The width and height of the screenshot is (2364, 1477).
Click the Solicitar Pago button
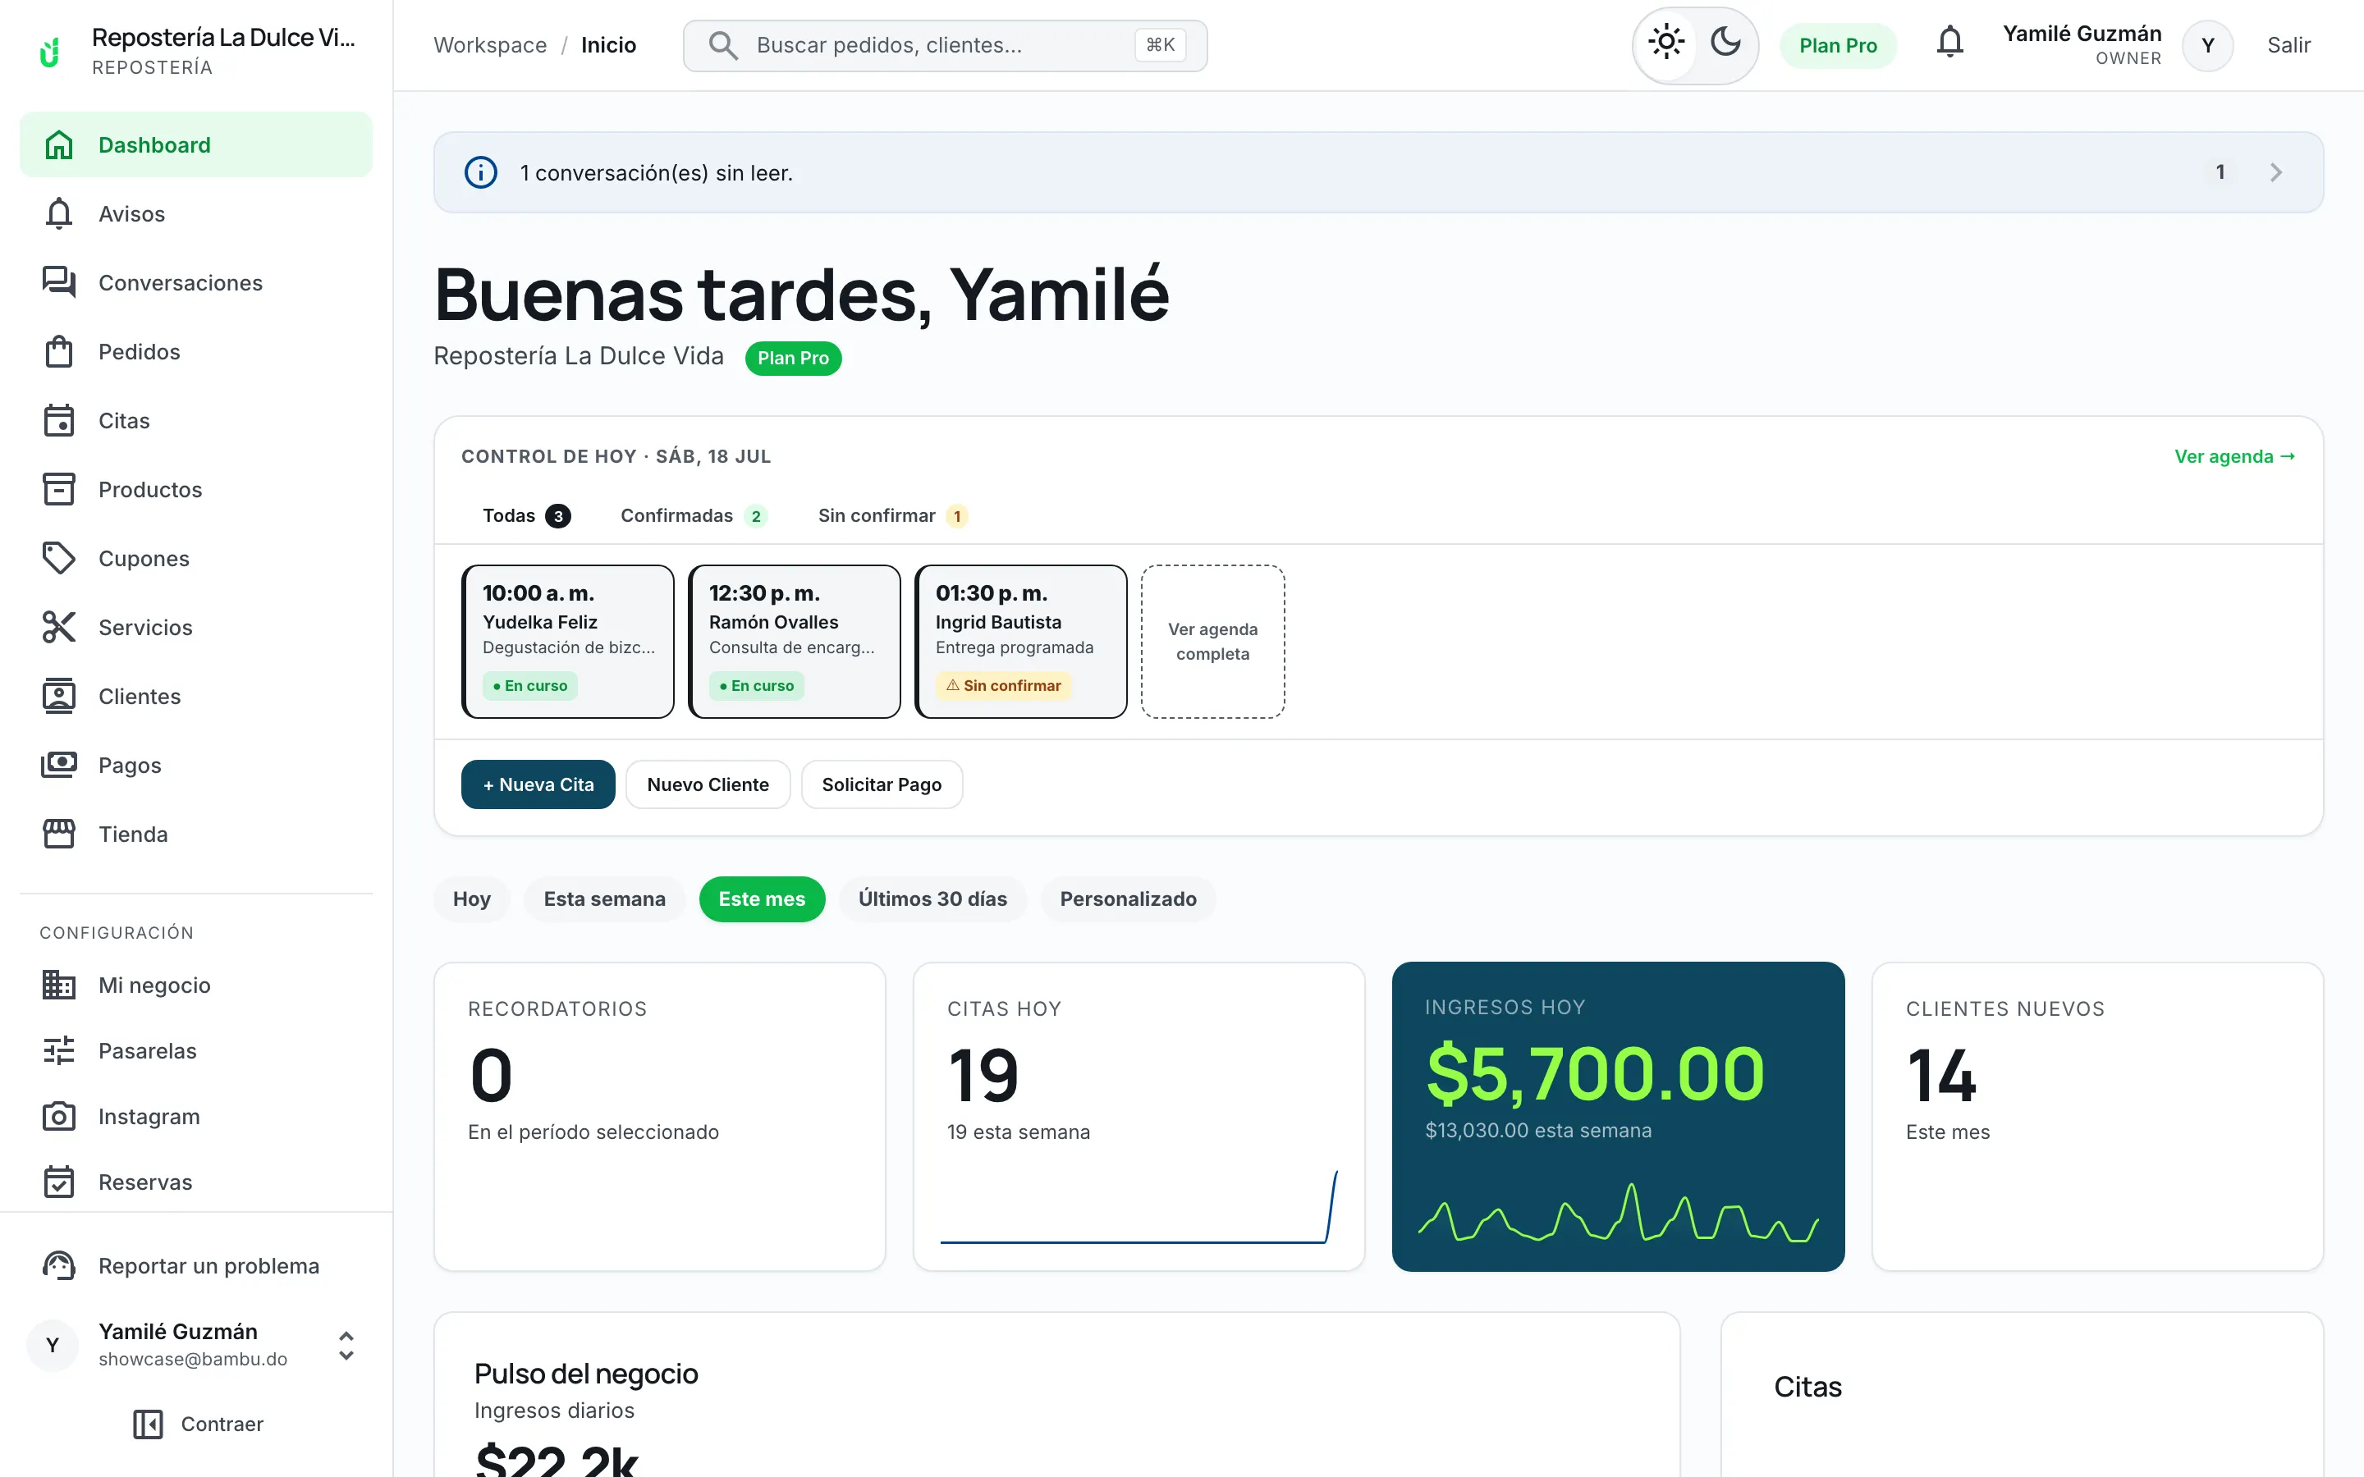[882, 784]
